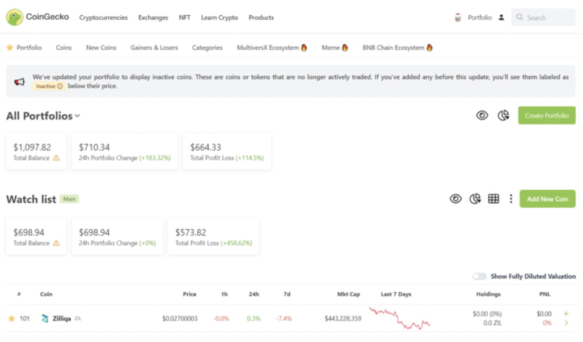This screenshot has height=342, width=583.
Task: Open All Portfolios pie chart allocation icon
Action: click(x=504, y=116)
